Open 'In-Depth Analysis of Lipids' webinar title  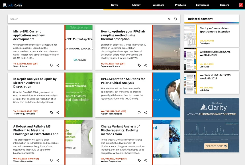click(35, 82)
